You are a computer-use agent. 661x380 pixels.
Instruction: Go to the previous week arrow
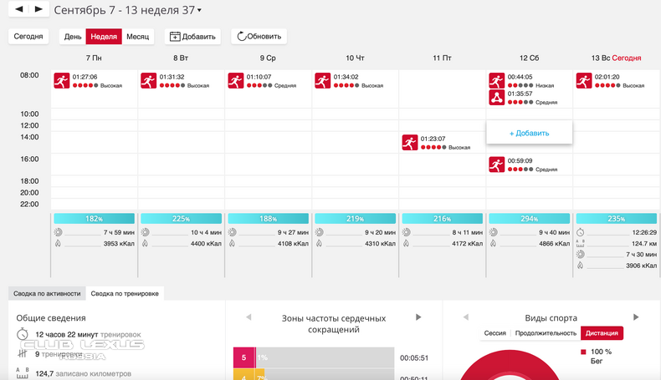click(x=18, y=9)
